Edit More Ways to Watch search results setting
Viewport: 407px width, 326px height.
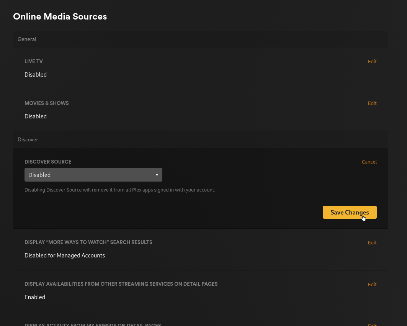372,242
